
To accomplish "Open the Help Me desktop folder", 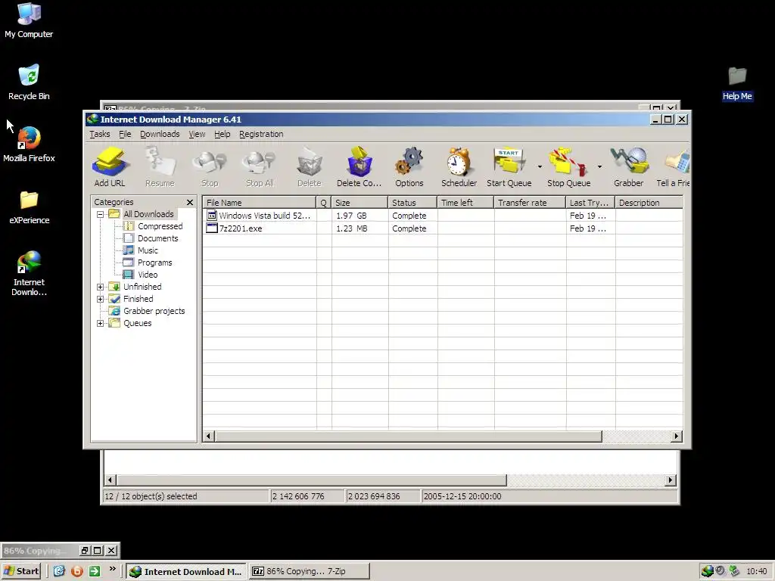I will pos(737,83).
